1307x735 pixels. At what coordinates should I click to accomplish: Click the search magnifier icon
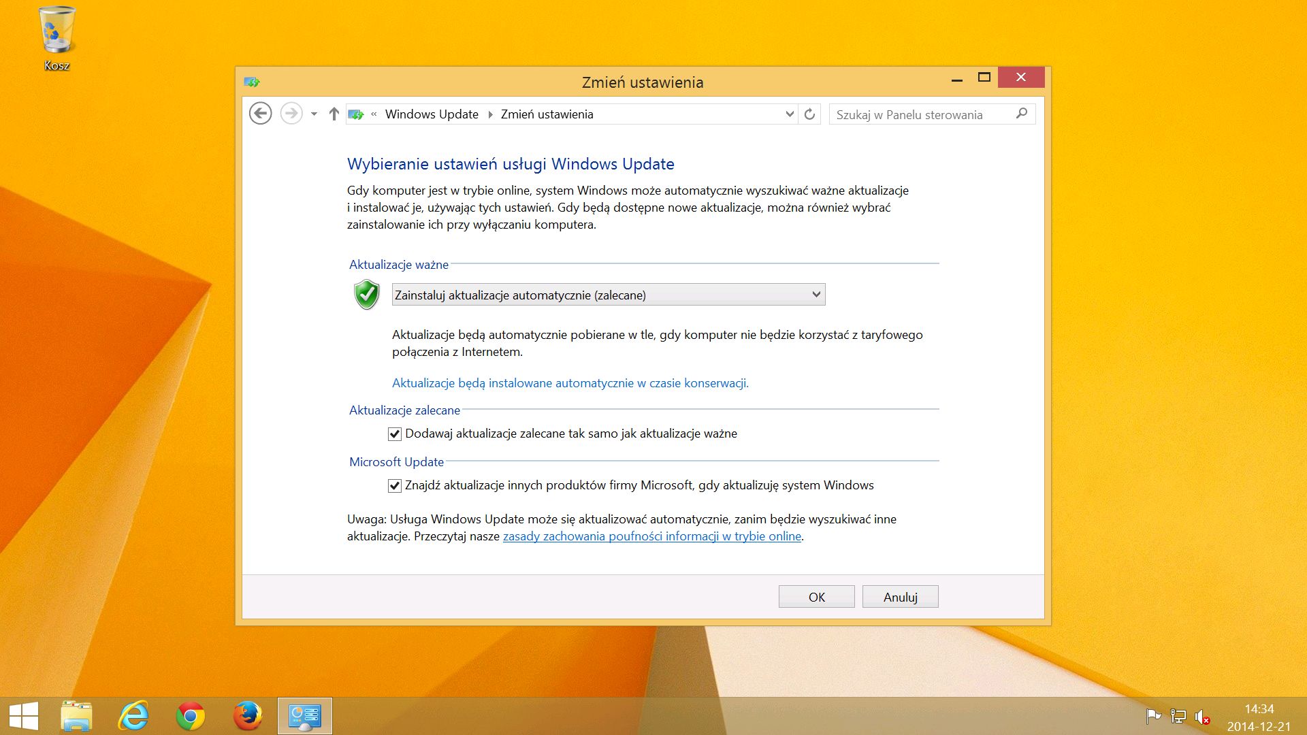1021,114
